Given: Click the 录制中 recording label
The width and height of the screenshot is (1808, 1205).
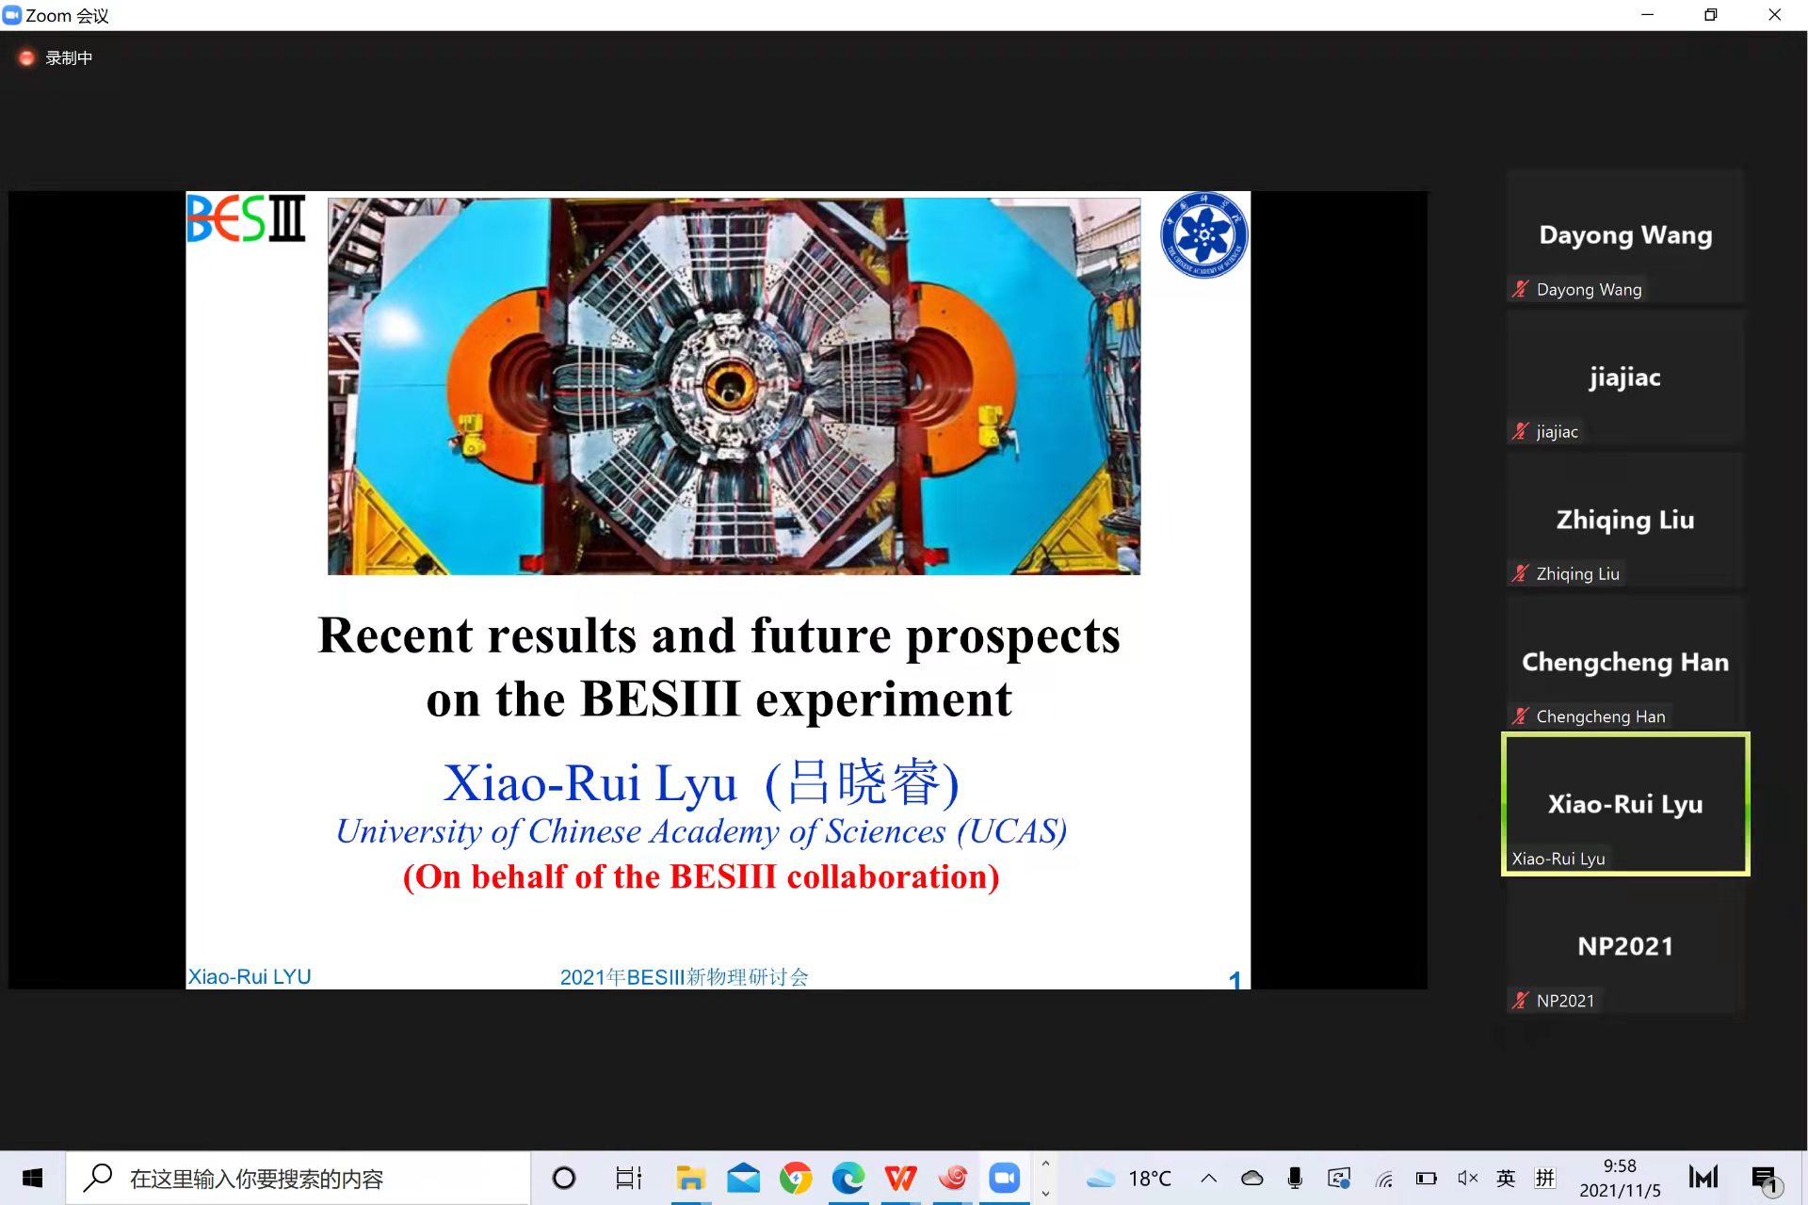Looking at the screenshot, I should coord(69,58).
